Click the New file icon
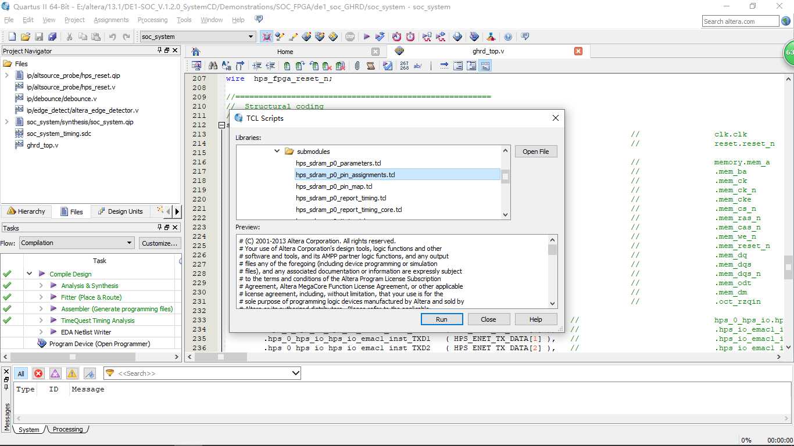Viewport: 794px width, 446px height. (x=12, y=37)
